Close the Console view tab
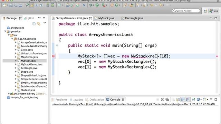221x124 pixels. [x=123, y=100]
